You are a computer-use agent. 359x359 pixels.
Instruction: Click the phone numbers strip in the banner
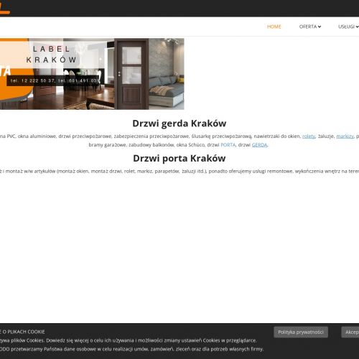(x=54, y=81)
